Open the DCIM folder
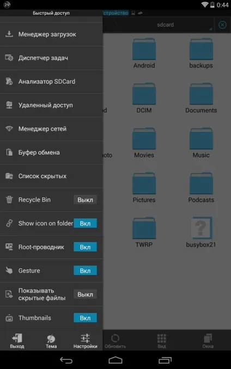 144,98
